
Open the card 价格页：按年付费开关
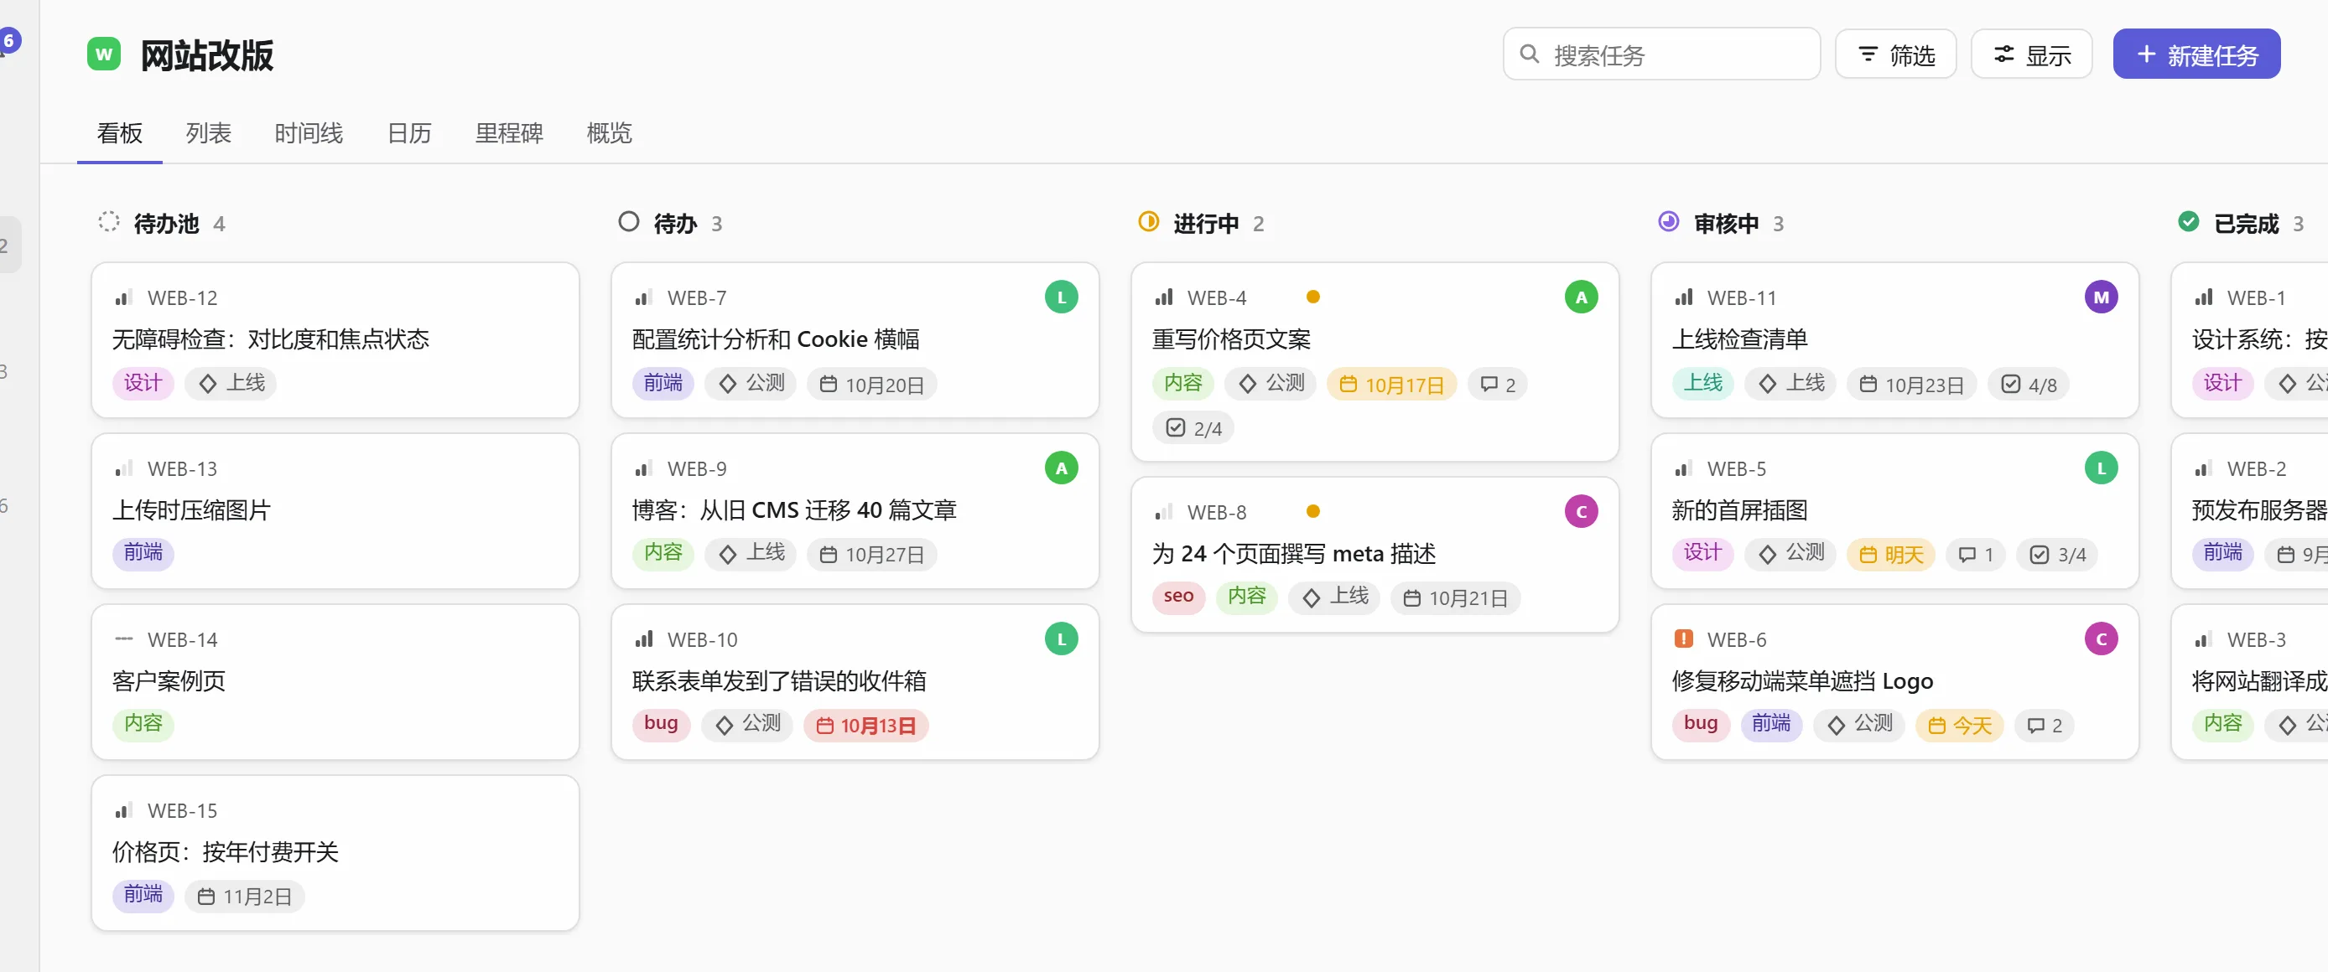335,852
